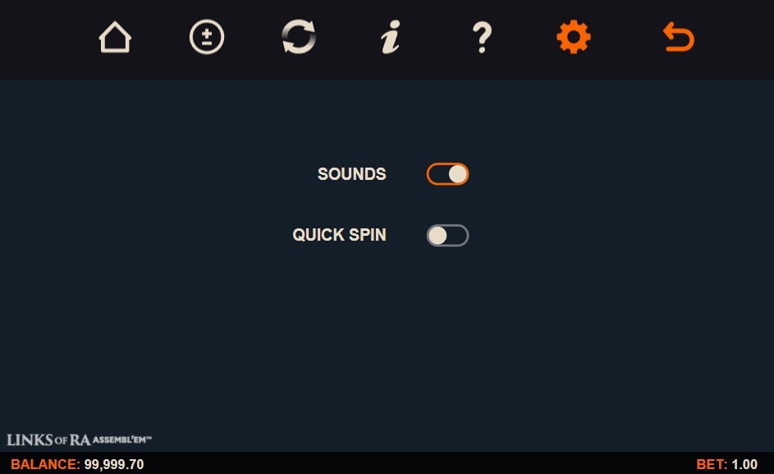Image resolution: width=774 pixels, height=474 pixels.
Task: Click the "RA" letters in the game logo
Action: [x=80, y=439]
